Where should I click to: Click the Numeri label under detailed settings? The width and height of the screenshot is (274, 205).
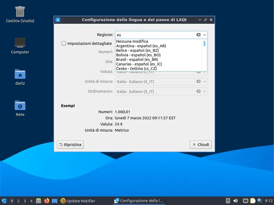(x=105, y=52)
